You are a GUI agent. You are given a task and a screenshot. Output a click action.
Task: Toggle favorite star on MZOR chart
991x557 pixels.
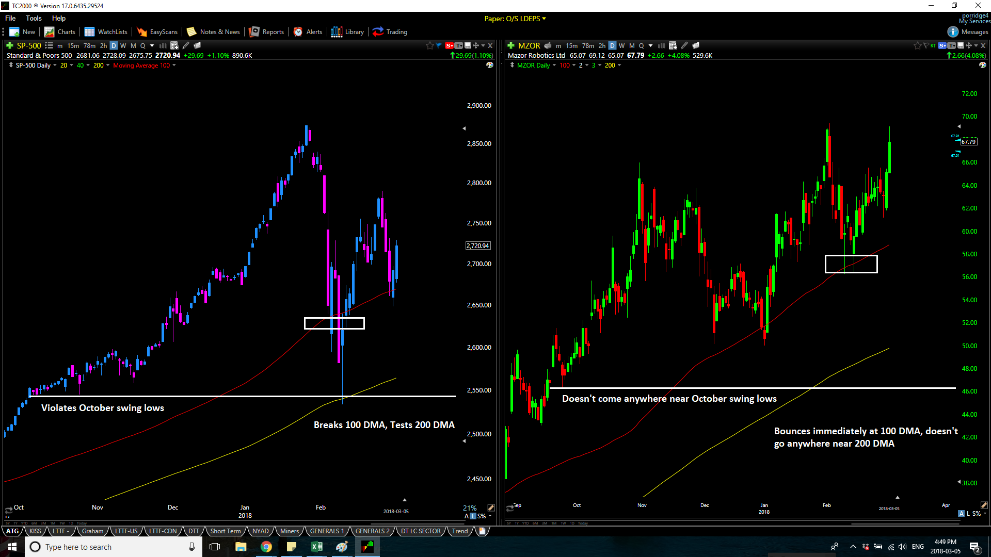coord(917,45)
